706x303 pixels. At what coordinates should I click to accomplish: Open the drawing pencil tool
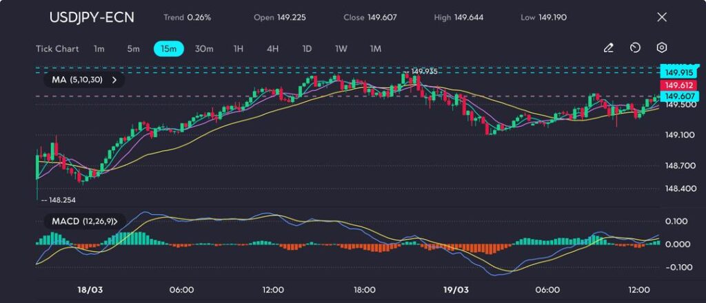pos(608,48)
